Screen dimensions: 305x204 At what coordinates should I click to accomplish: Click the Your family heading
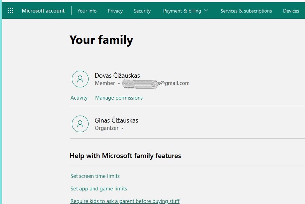101,40
